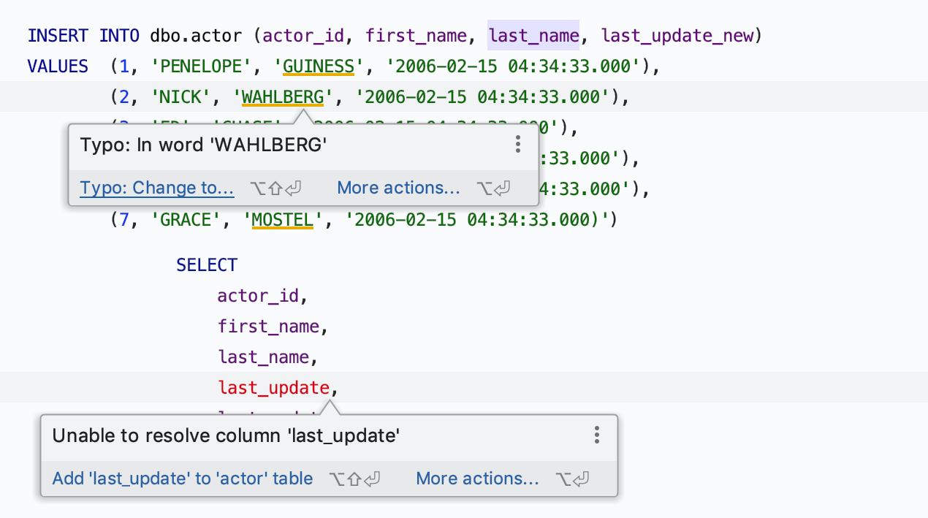The width and height of the screenshot is (928, 518).
Task: Click the underlined GUINESS typo string
Action: (x=319, y=66)
